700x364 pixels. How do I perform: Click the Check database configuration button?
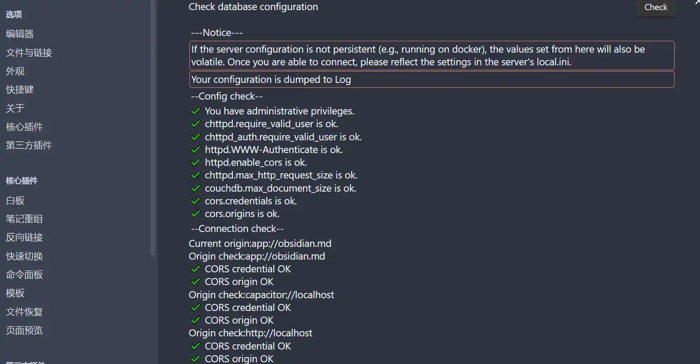point(655,7)
